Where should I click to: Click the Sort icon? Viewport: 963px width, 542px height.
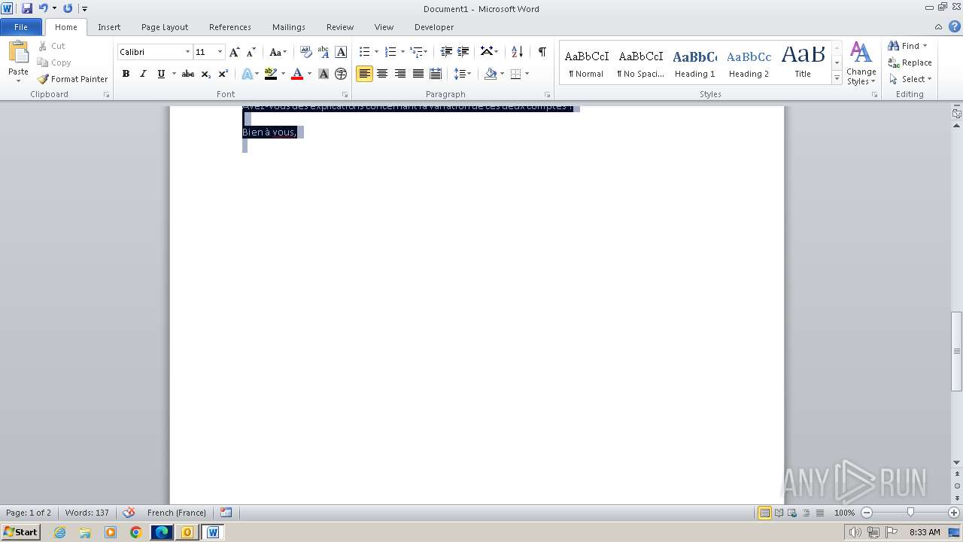click(517, 52)
